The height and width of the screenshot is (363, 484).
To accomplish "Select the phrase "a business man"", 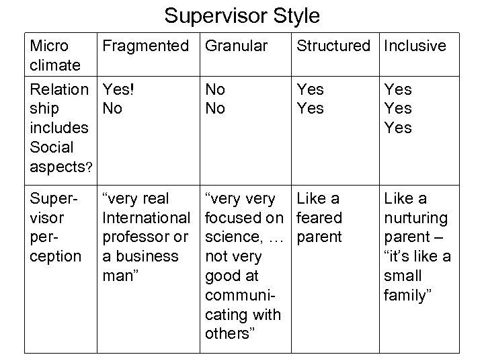I will pos(139,266).
